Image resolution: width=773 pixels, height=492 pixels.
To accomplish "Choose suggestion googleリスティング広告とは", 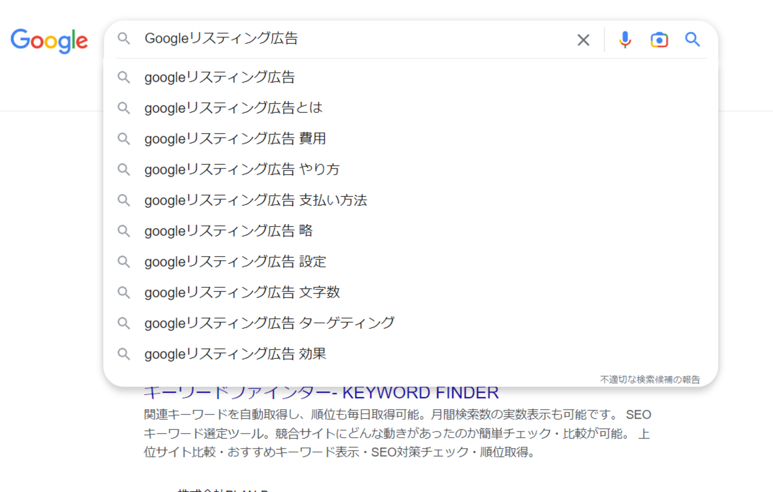I will [233, 108].
